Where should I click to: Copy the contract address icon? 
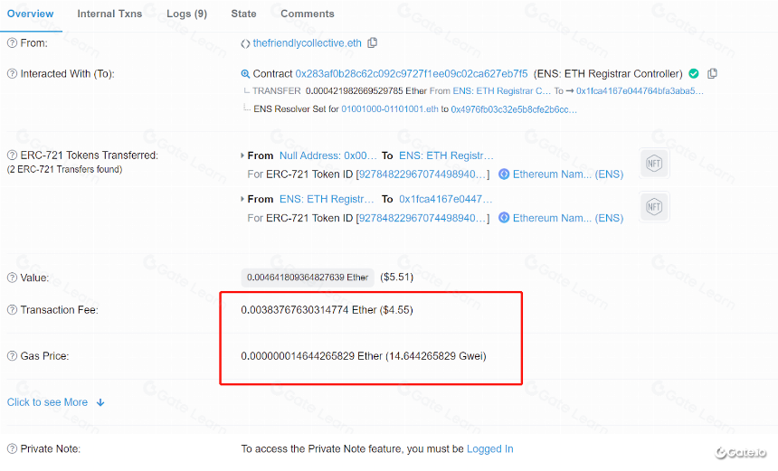click(x=712, y=73)
